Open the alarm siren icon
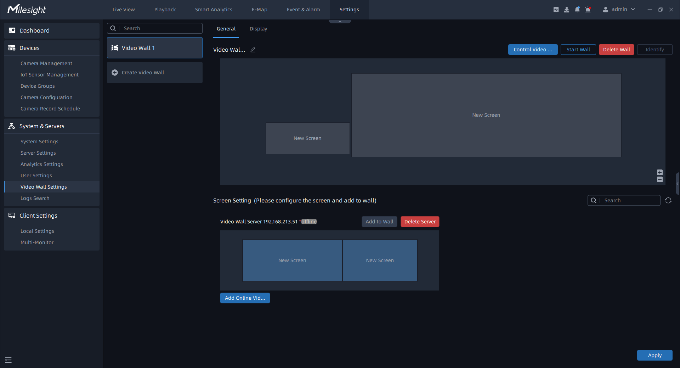This screenshot has width=680, height=368. pyautogui.click(x=588, y=10)
